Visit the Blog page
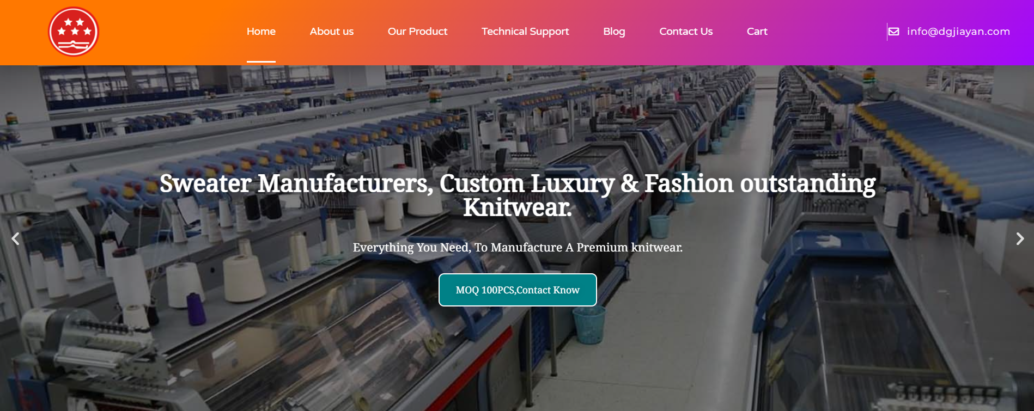Image resolution: width=1034 pixels, height=411 pixels. [x=614, y=32]
